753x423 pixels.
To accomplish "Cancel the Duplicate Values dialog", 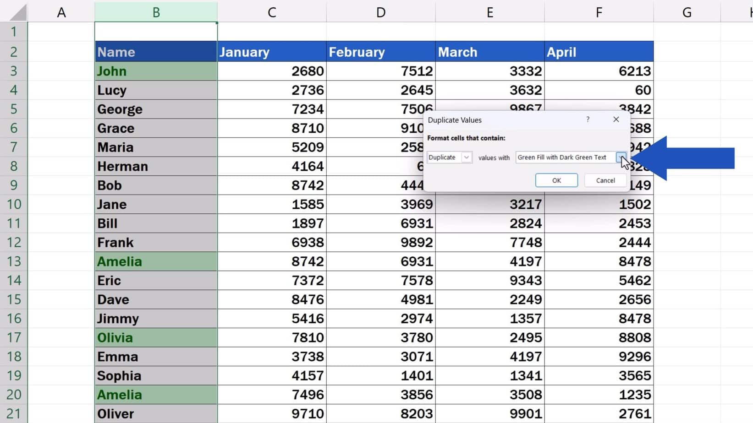I will [x=605, y=180].
